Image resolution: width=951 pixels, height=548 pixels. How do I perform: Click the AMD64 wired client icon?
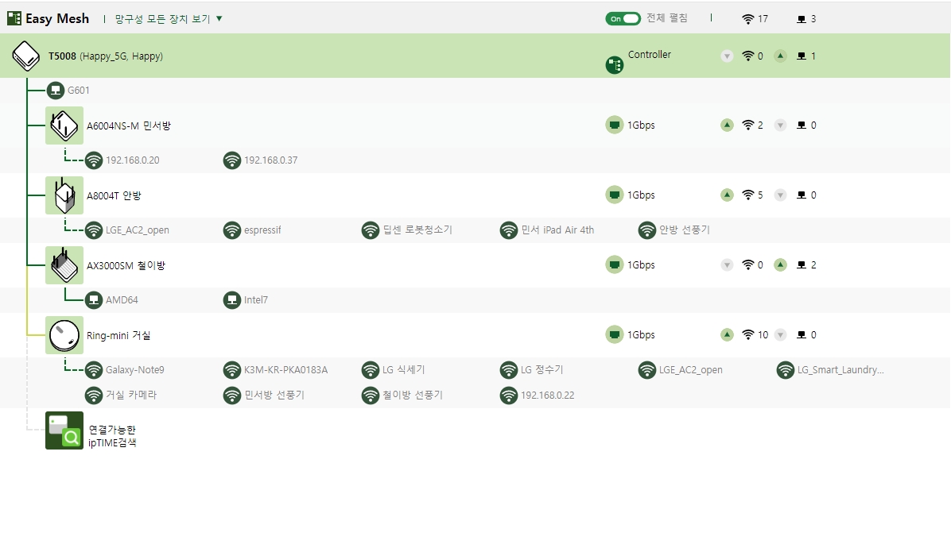pos(93,299)
